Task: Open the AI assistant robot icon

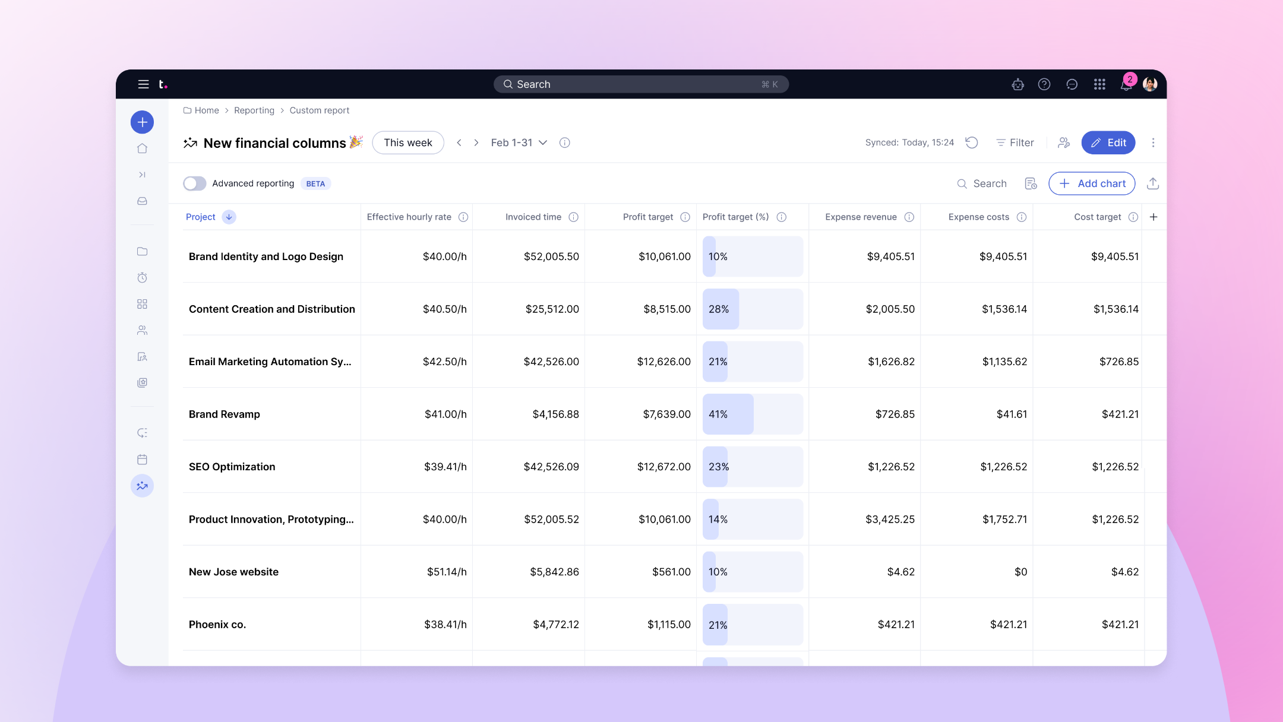Action: point(1017,84)
